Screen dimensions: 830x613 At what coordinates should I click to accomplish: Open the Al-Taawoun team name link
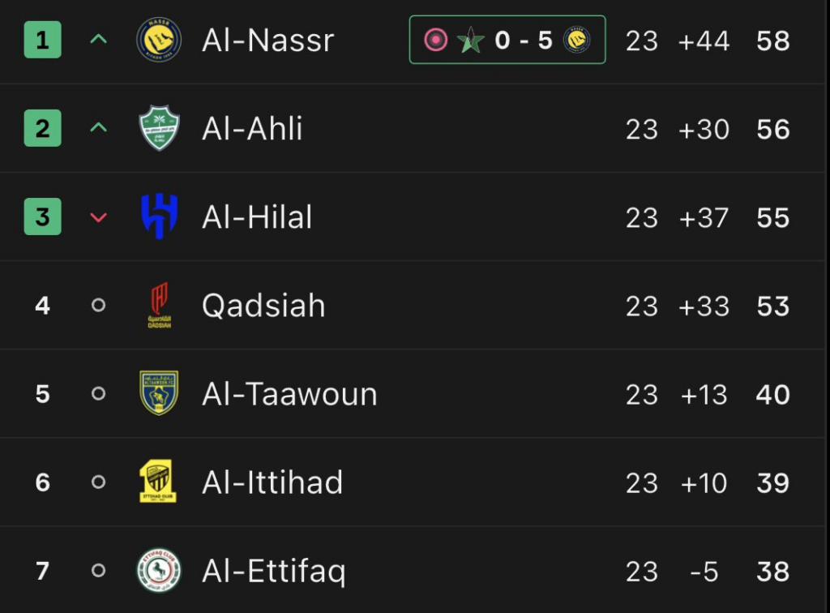pyautogui.click(x=289, y=394)
